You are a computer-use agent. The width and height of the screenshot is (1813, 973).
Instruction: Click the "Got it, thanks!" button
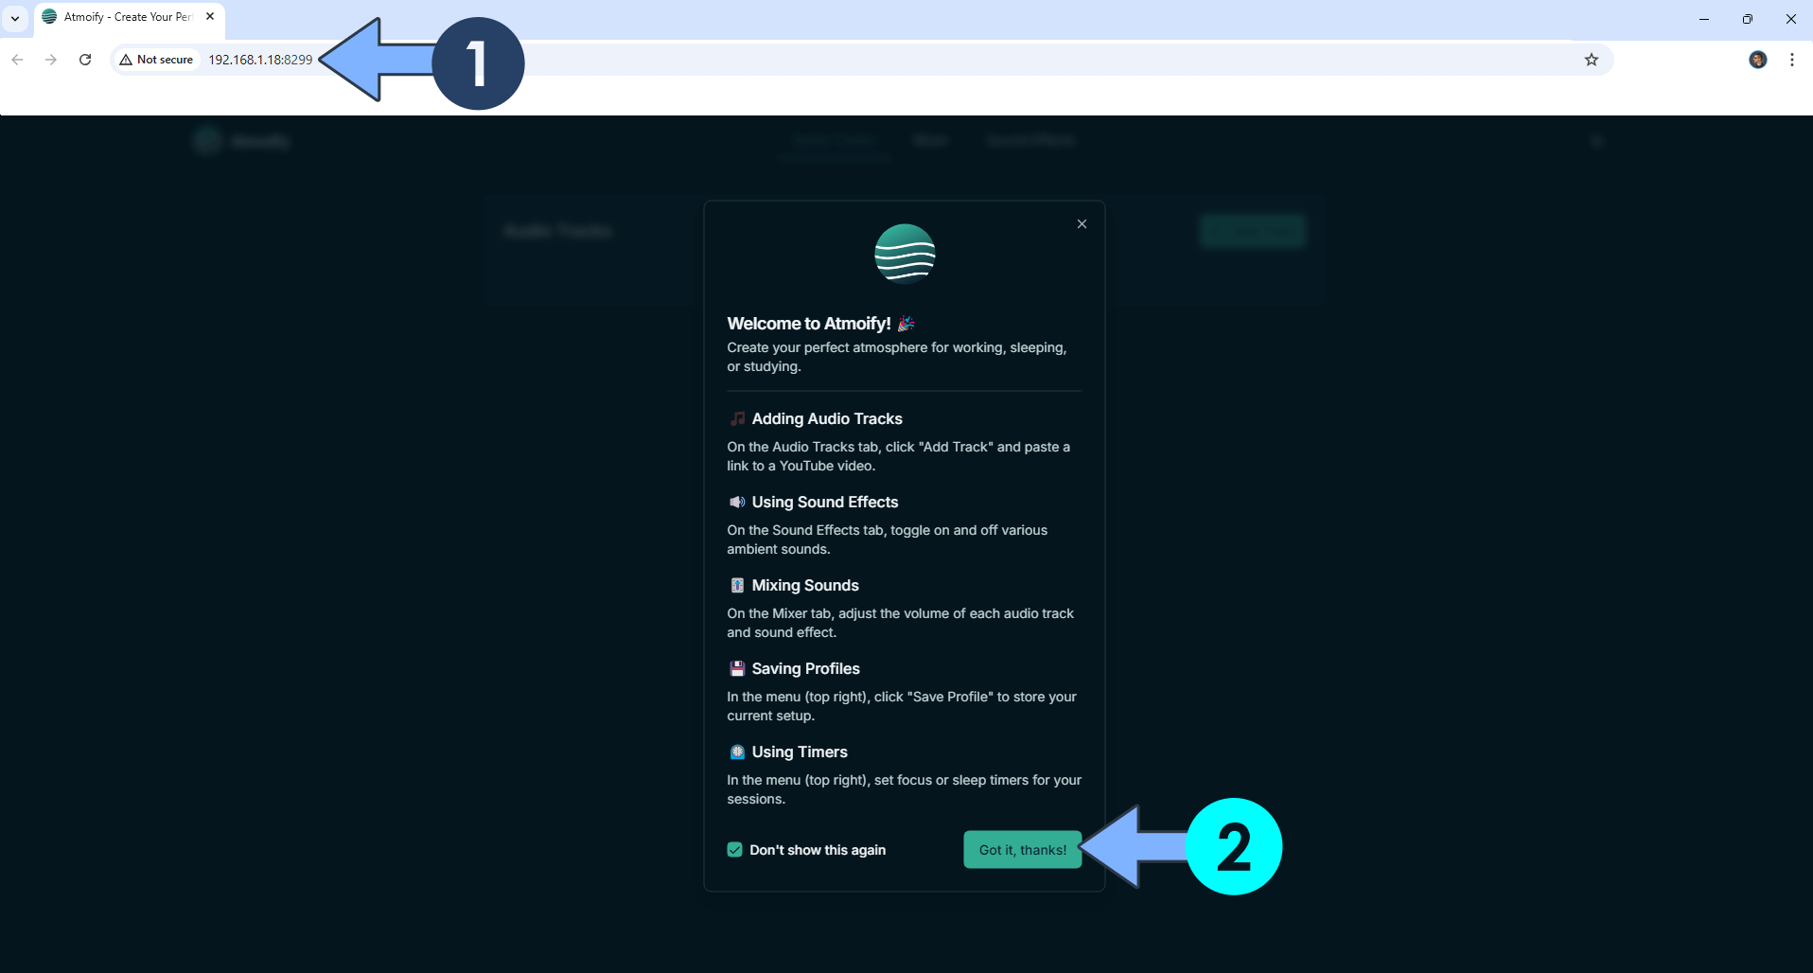pos(1022,850)
